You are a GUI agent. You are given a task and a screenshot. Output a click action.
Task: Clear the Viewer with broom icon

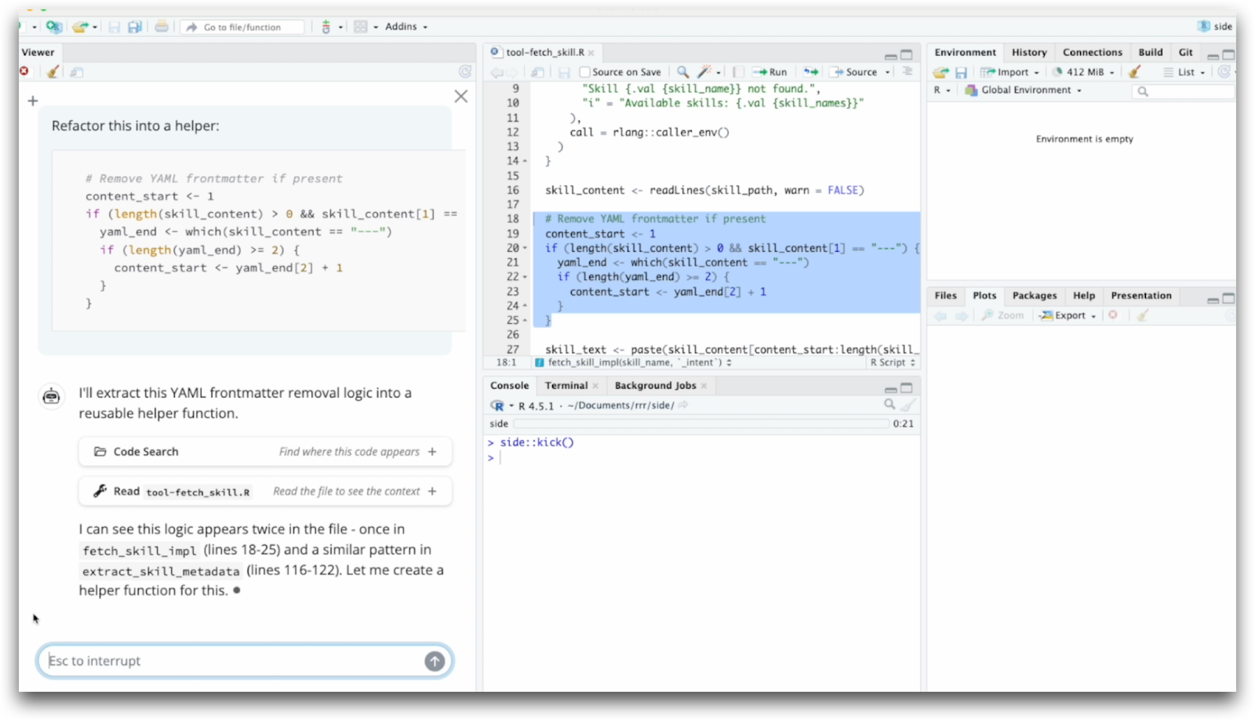click(x=53, y=72)
